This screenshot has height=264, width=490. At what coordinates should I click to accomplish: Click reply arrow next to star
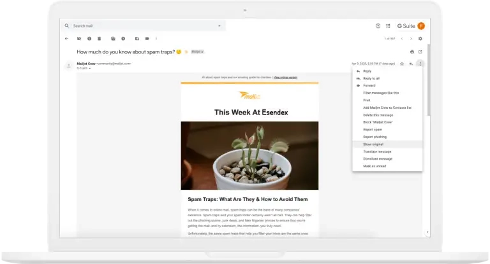[411, 64]
